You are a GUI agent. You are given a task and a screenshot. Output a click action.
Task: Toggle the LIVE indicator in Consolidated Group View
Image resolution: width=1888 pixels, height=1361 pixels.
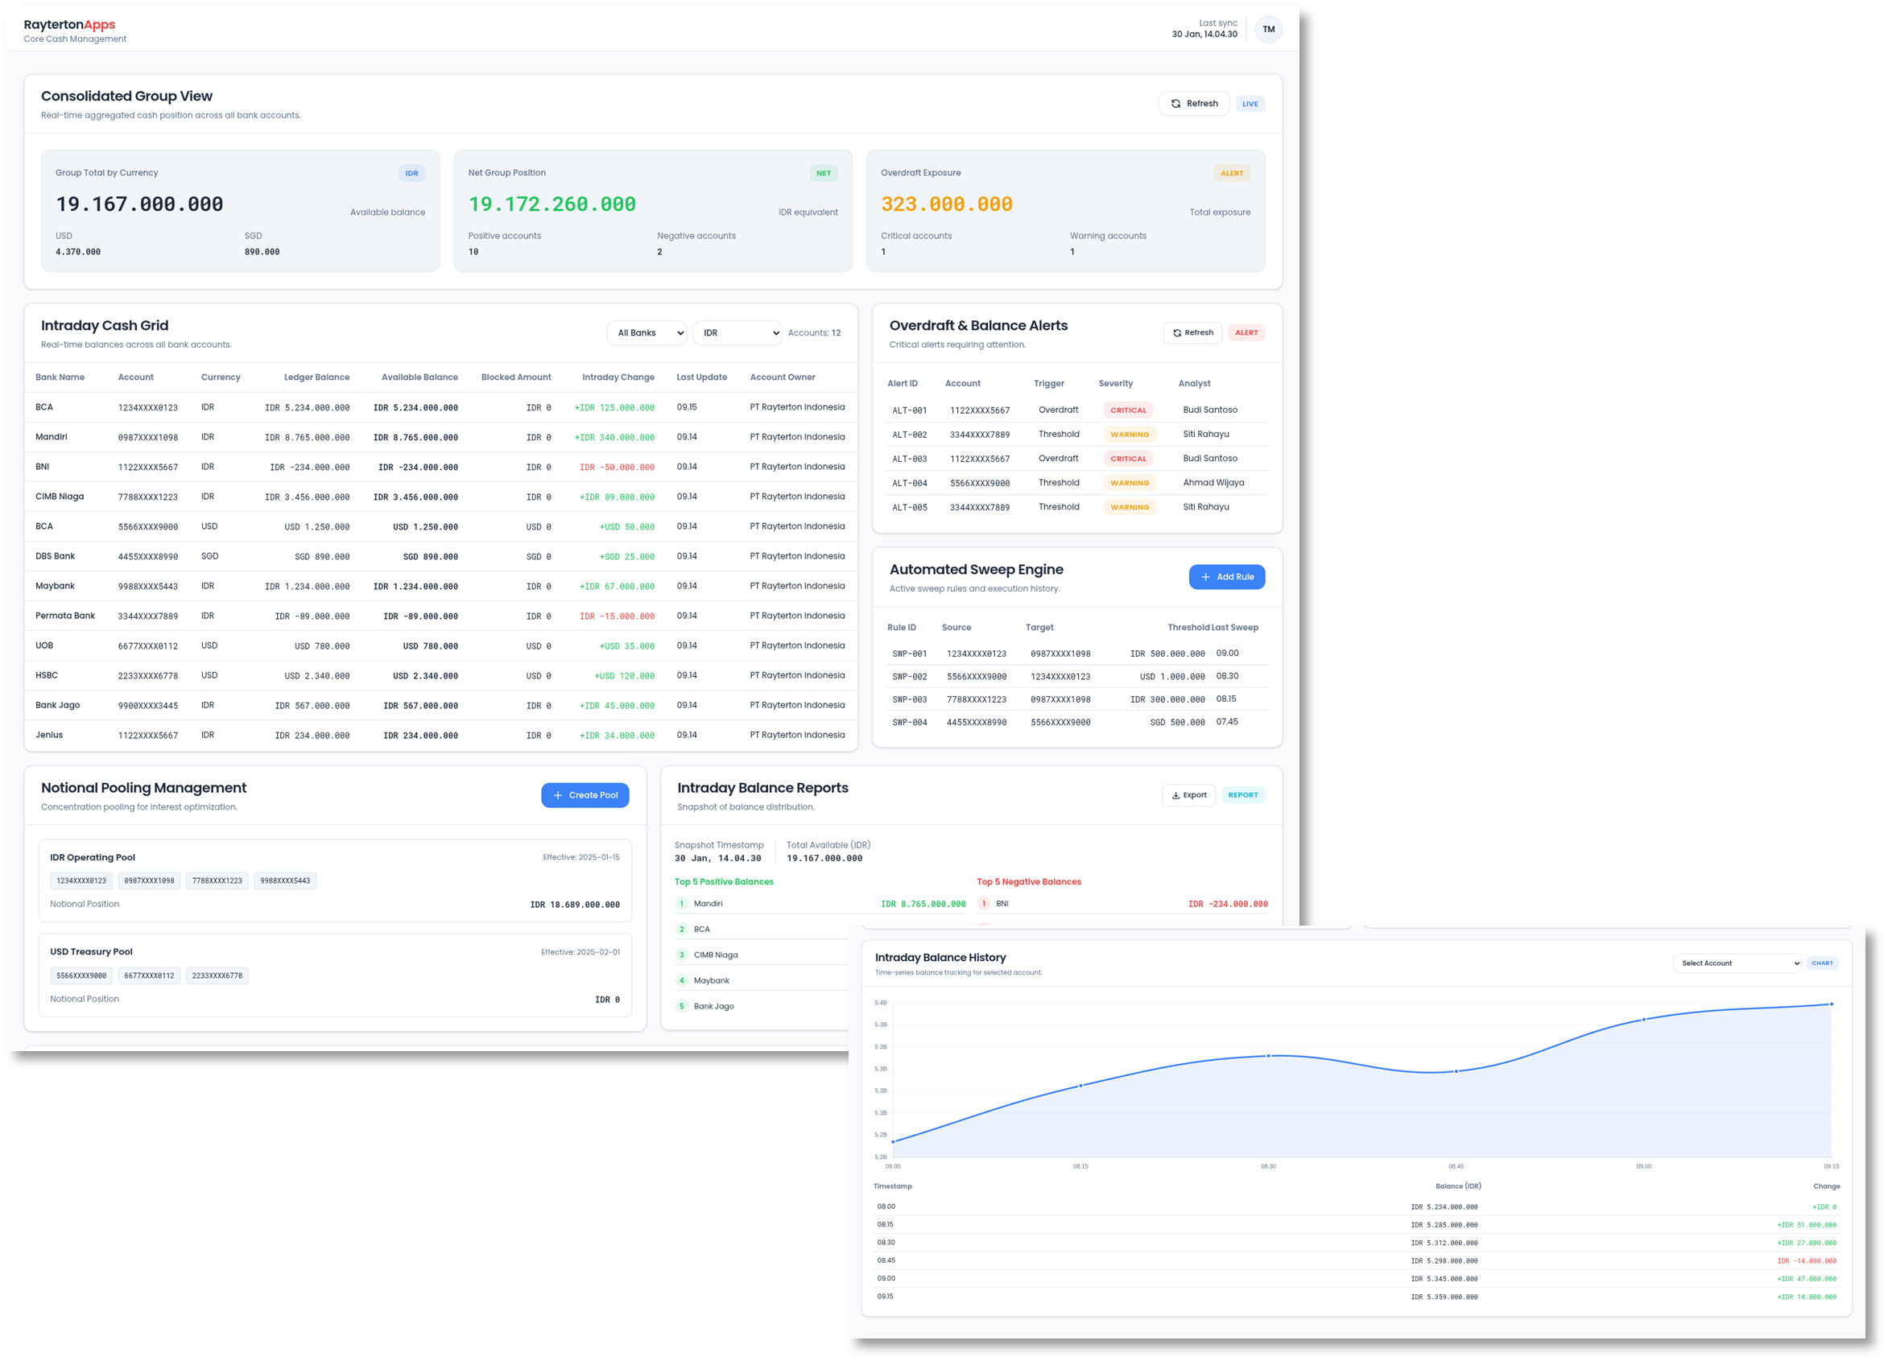tap(1250, 103)
